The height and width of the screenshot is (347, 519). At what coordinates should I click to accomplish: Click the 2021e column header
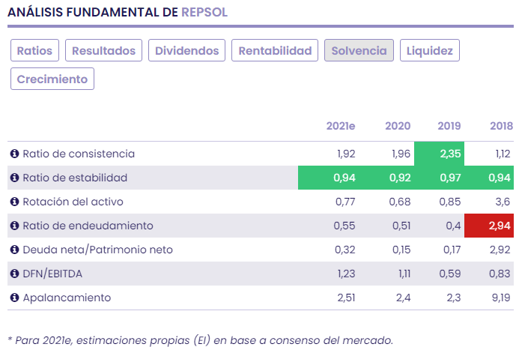341,126
